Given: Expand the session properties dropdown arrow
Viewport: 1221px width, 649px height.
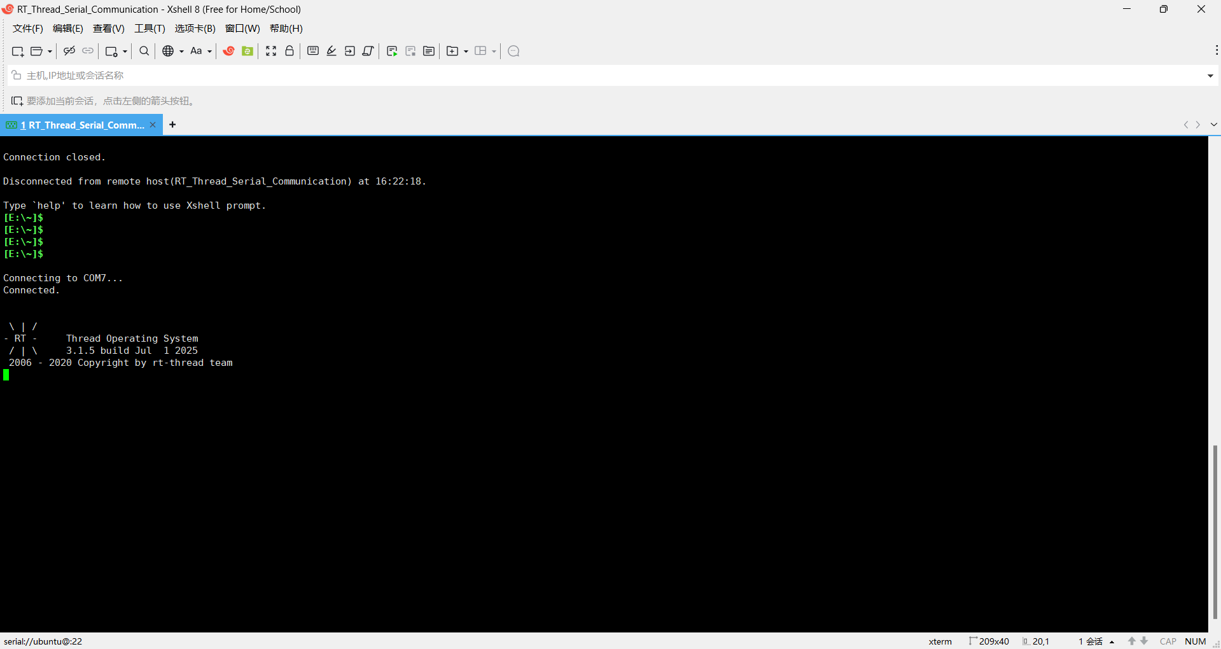Looking at the screenshot, I should (x=125, y=52).
